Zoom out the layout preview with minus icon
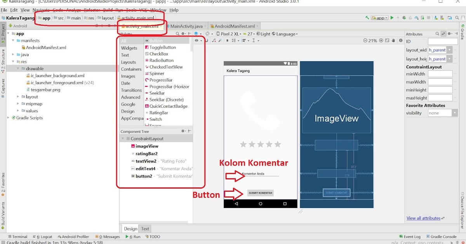This screenshot has width=466, height=244. [x=365, y=40]
